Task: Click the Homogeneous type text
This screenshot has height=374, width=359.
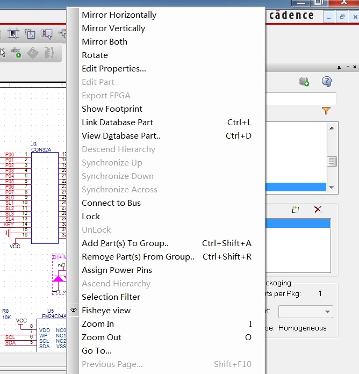Action: [302, 328]
